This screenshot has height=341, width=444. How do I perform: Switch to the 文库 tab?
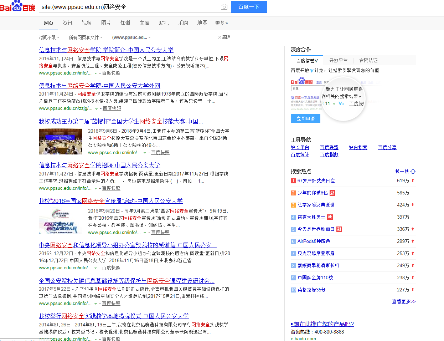click(144, 23)
